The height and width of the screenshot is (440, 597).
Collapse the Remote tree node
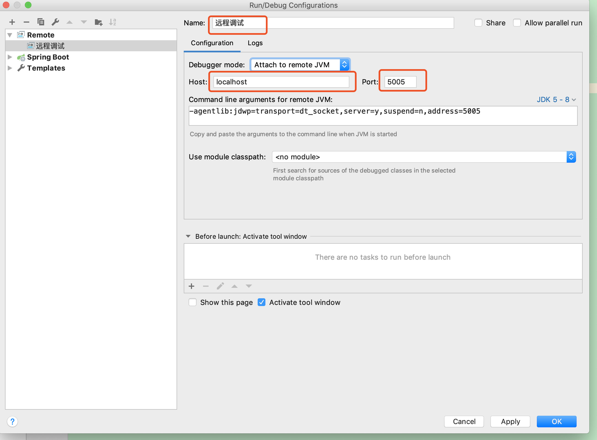coord(10,35)
